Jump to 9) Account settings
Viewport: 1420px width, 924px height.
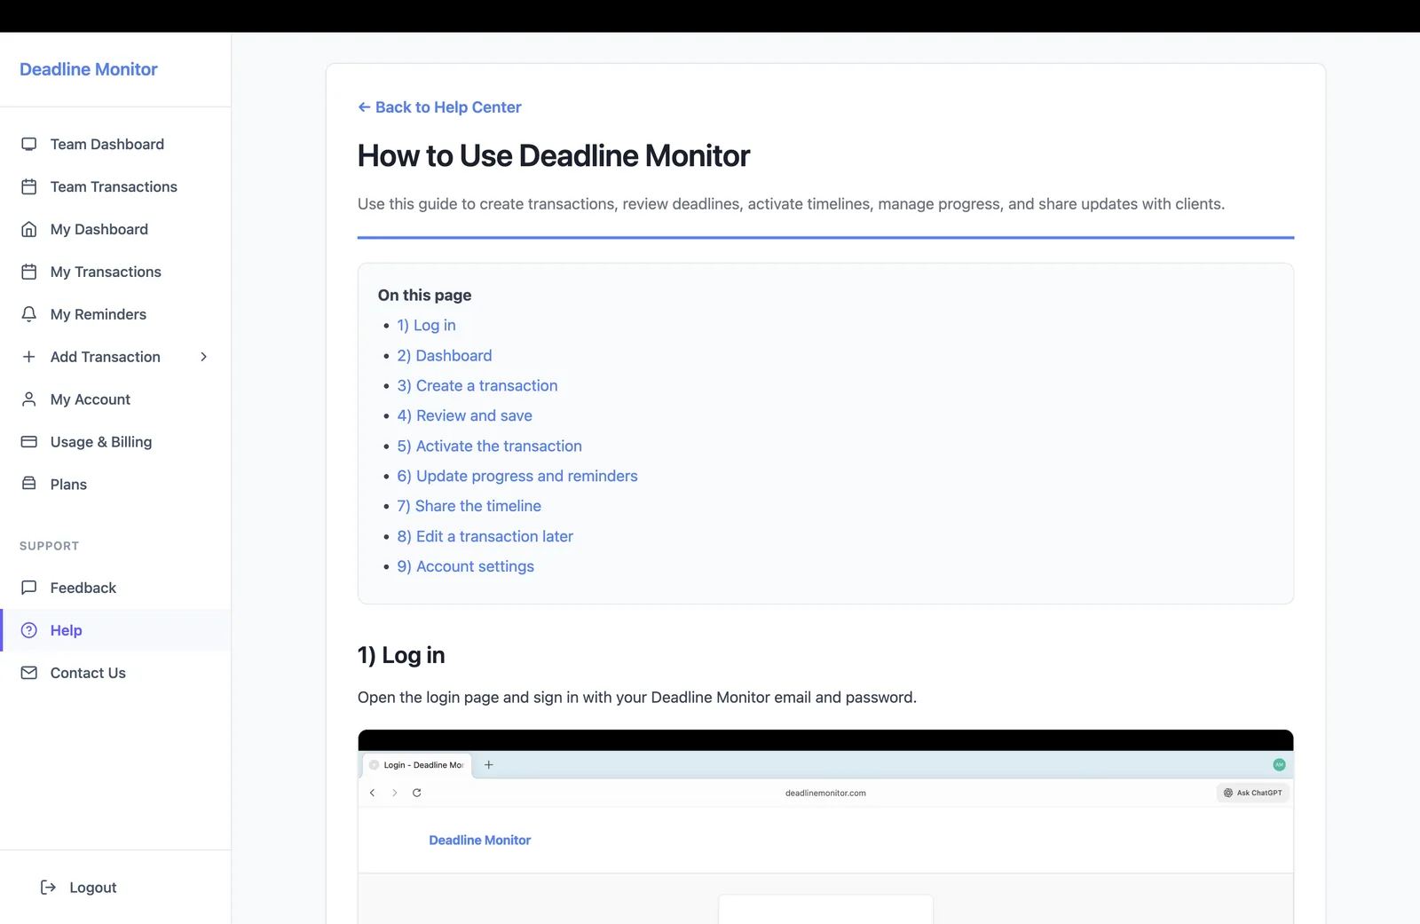466,566
